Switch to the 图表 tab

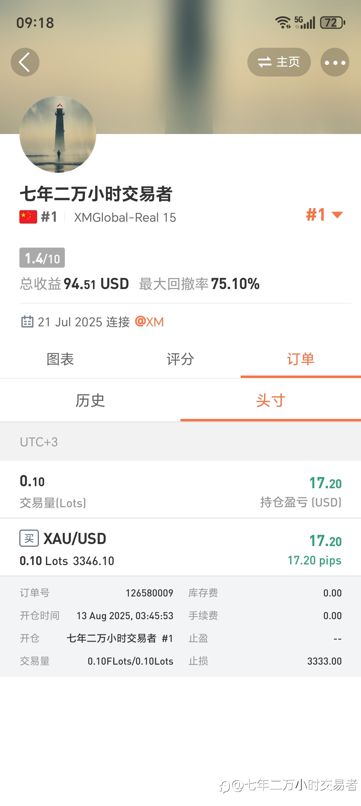point(60,359)
